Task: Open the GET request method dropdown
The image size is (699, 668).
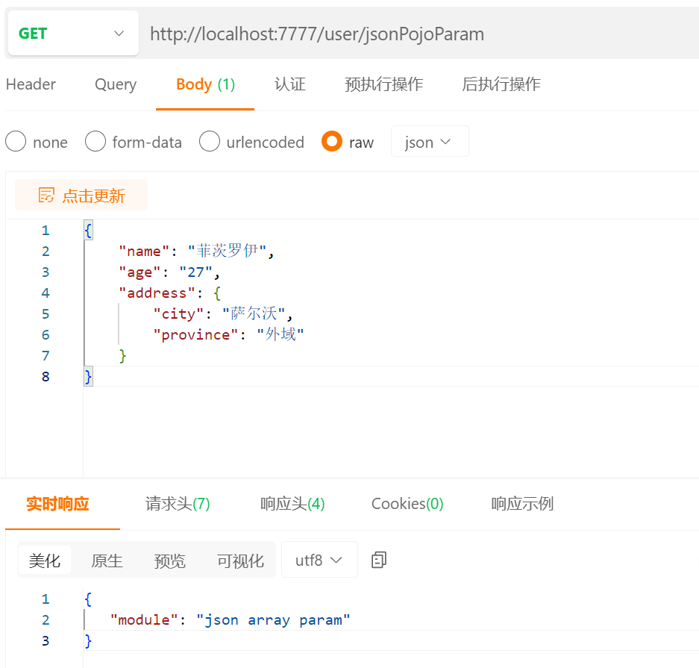Action: point(72,32)
